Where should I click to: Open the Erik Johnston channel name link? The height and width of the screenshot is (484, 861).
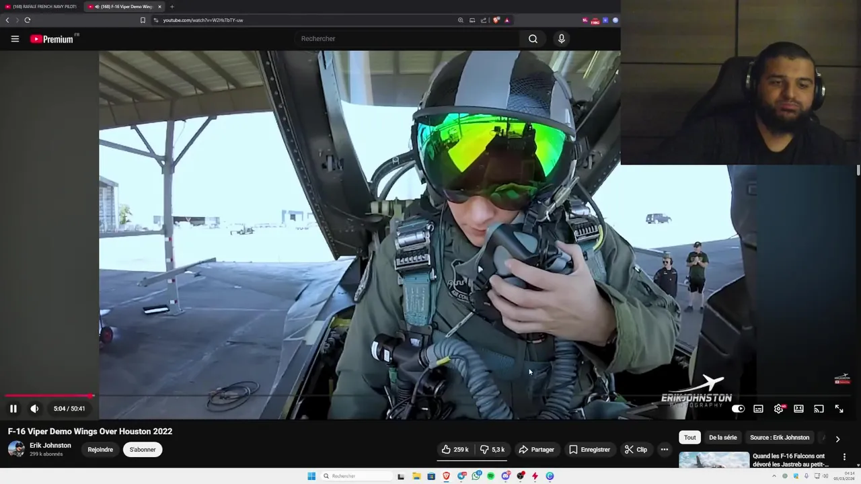coord(50,445)
